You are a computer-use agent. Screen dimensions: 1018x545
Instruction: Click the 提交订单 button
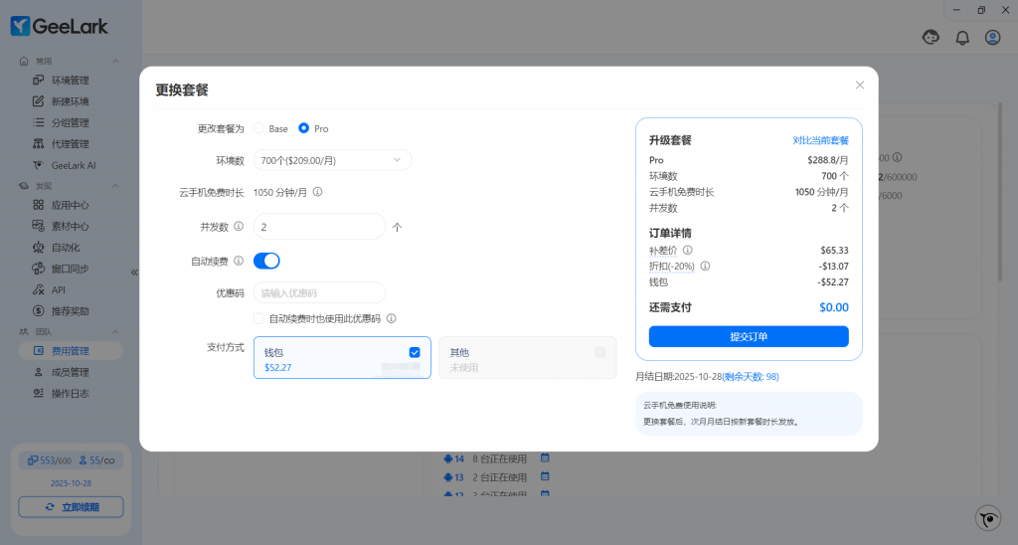coord(749,336)
